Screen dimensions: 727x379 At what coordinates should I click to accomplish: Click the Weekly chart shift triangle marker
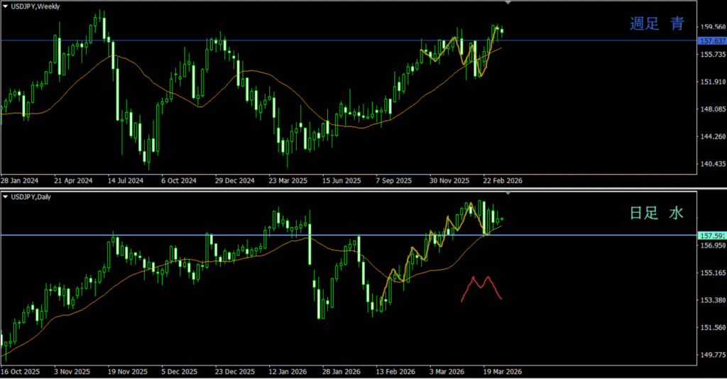(x=508, y=3)
